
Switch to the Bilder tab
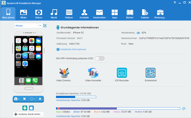[23, 14]
